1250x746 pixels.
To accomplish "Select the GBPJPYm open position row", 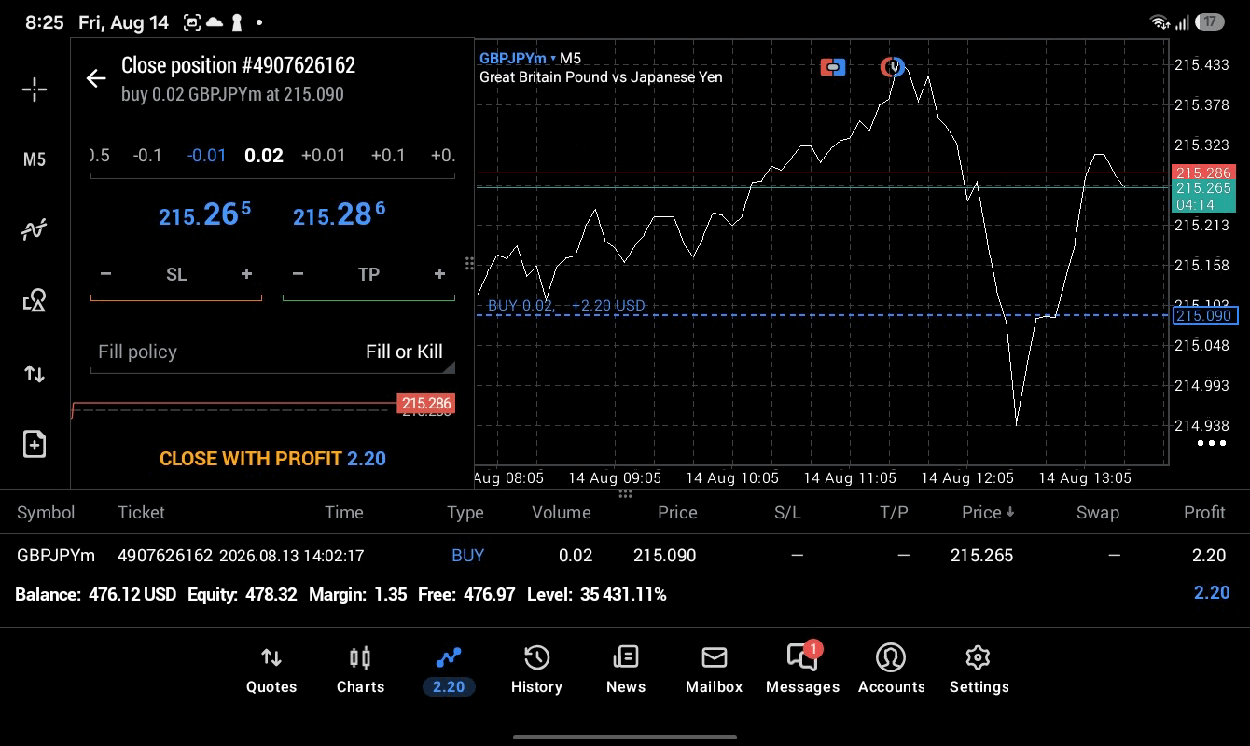I will click(x=625, y=556).
